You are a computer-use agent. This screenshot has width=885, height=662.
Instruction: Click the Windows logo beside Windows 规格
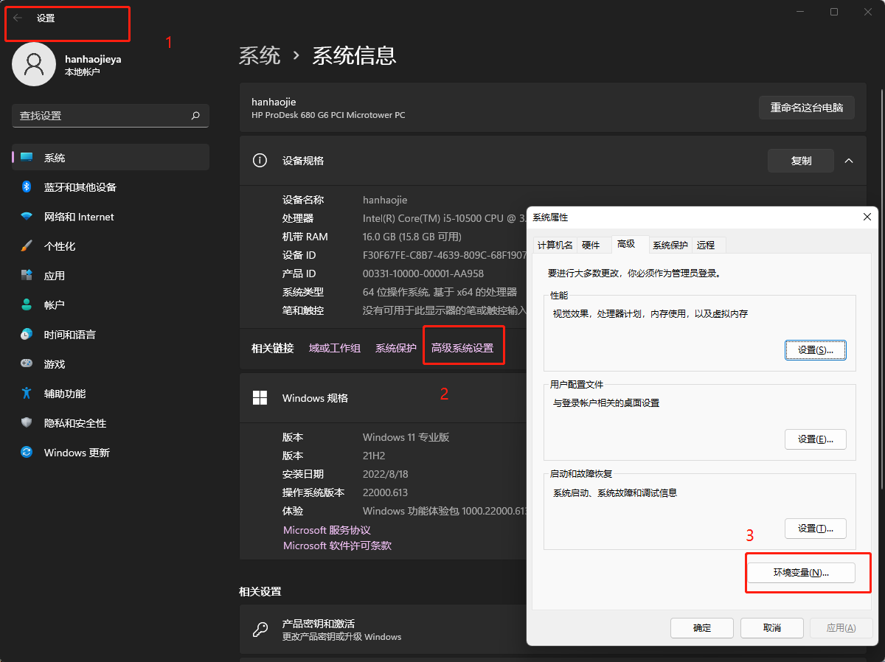point(260,398)
